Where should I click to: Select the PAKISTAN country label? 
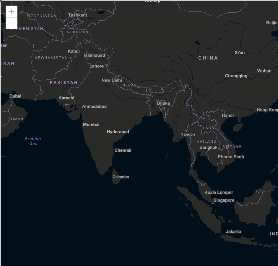(64, 83)
